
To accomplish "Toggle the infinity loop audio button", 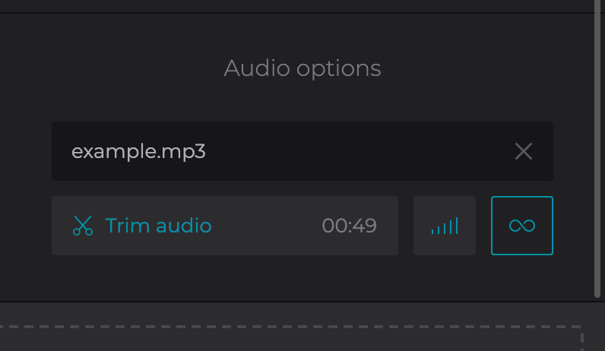I will [522, 226].
